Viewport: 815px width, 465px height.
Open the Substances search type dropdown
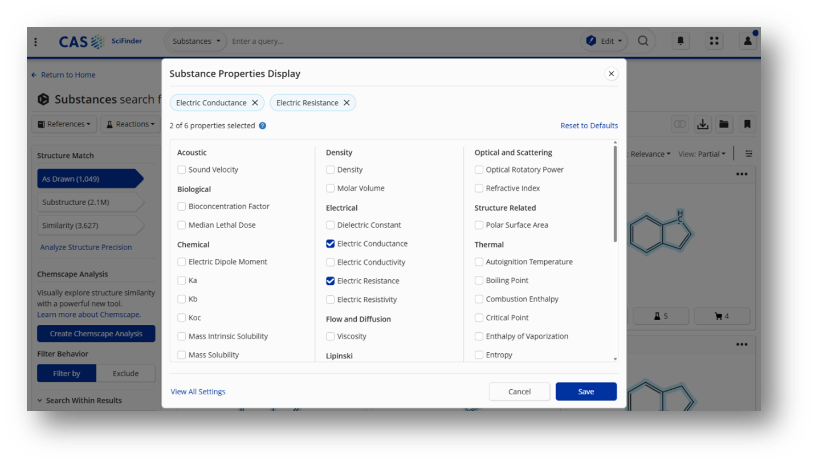point(196,41)
